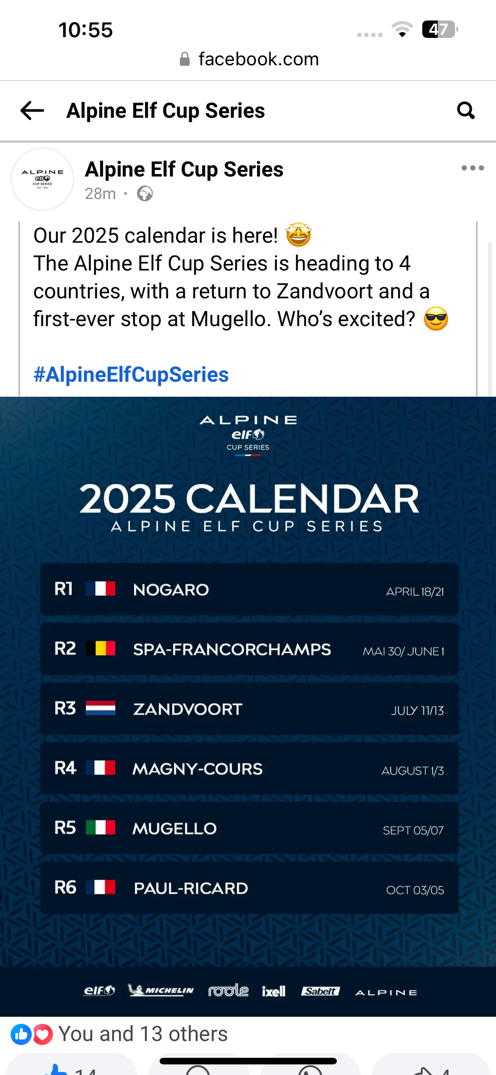496x1075 pixels.
Task: Open search with the magnifying glass icon
Action: coord(466,110)
